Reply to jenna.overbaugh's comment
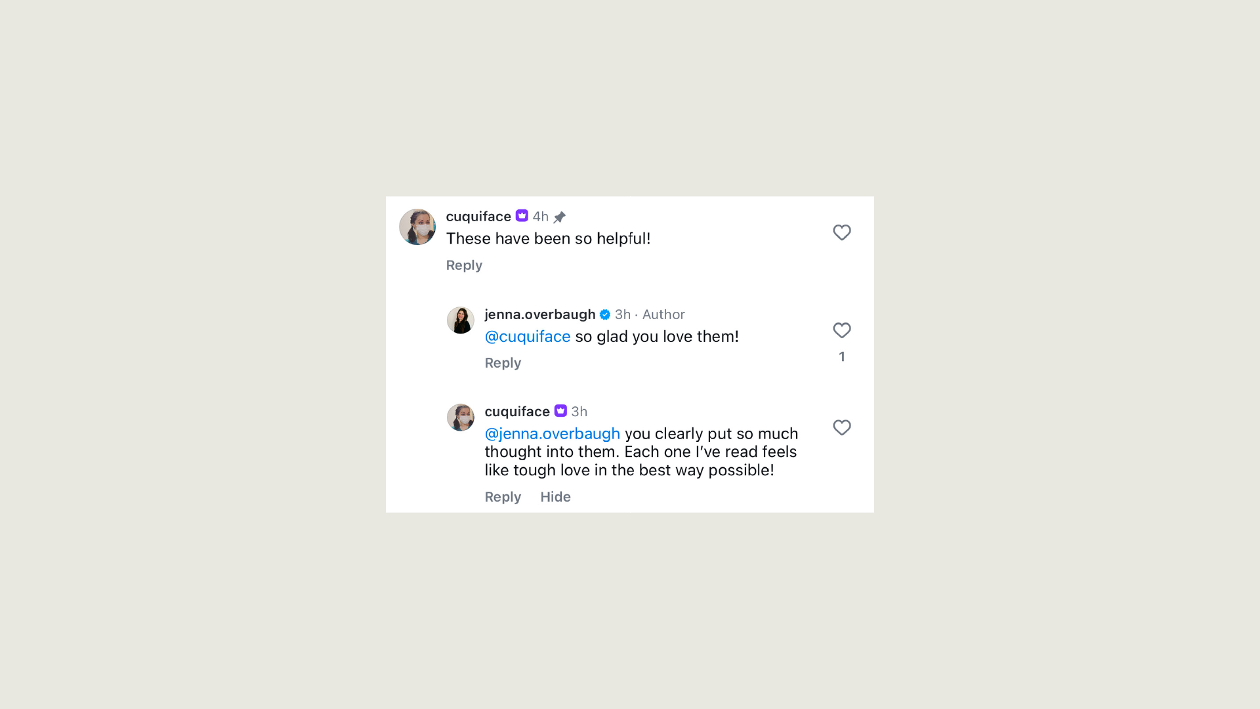 click(503, 363)
